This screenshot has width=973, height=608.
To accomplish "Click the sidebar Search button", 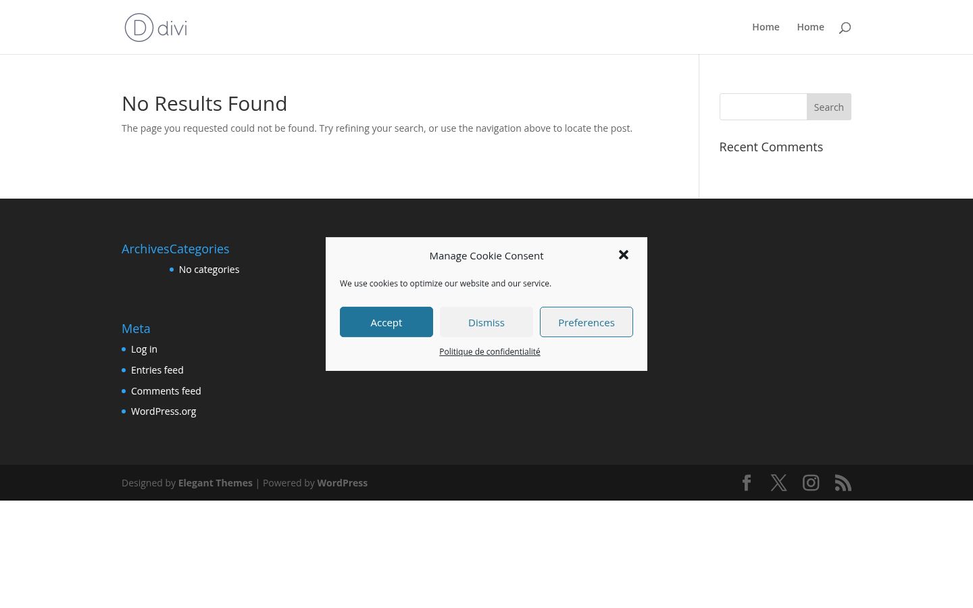I will pyautogui.click(x=829, y=107).
